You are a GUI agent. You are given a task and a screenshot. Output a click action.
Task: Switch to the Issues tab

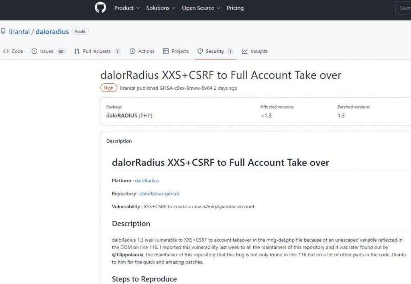tap(48, 51)
